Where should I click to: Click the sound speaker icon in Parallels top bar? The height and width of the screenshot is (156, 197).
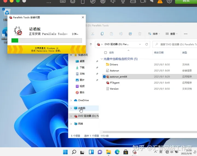click(x=113, y=1)
